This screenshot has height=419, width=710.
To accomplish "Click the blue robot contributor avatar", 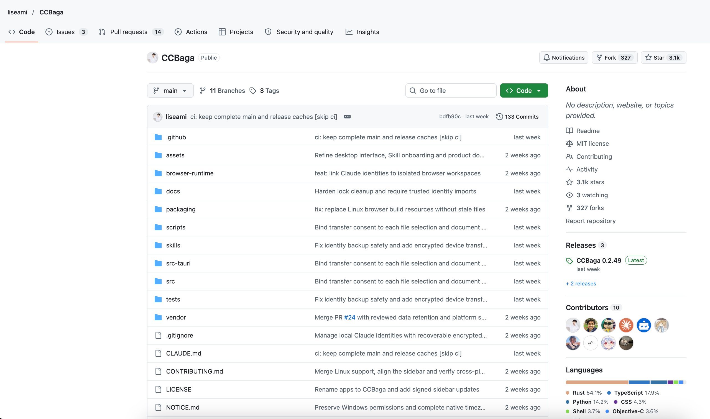I will pos(644,325).
